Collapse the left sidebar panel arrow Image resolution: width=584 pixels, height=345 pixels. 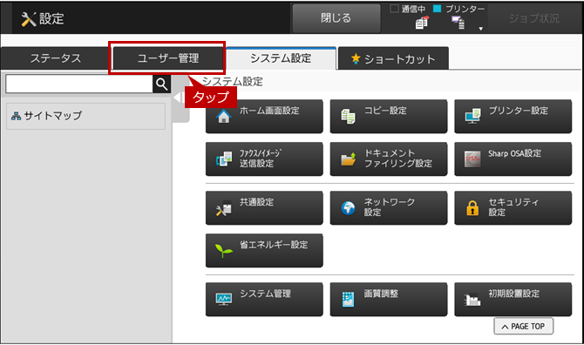point(177,98)
